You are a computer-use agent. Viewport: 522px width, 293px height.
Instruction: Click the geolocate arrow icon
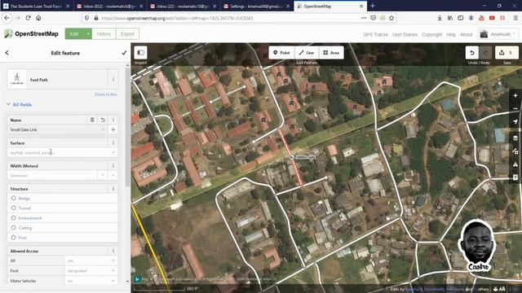[515, 121]
